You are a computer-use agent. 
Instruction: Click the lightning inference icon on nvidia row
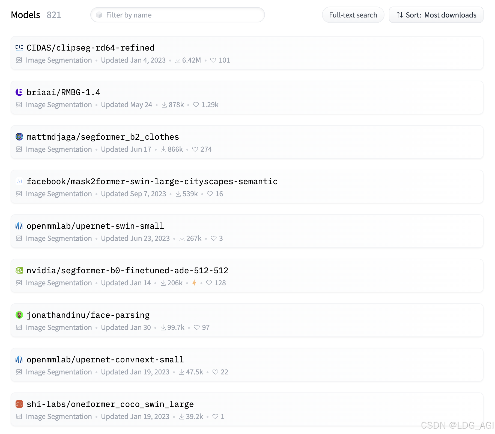coord(194,283)
